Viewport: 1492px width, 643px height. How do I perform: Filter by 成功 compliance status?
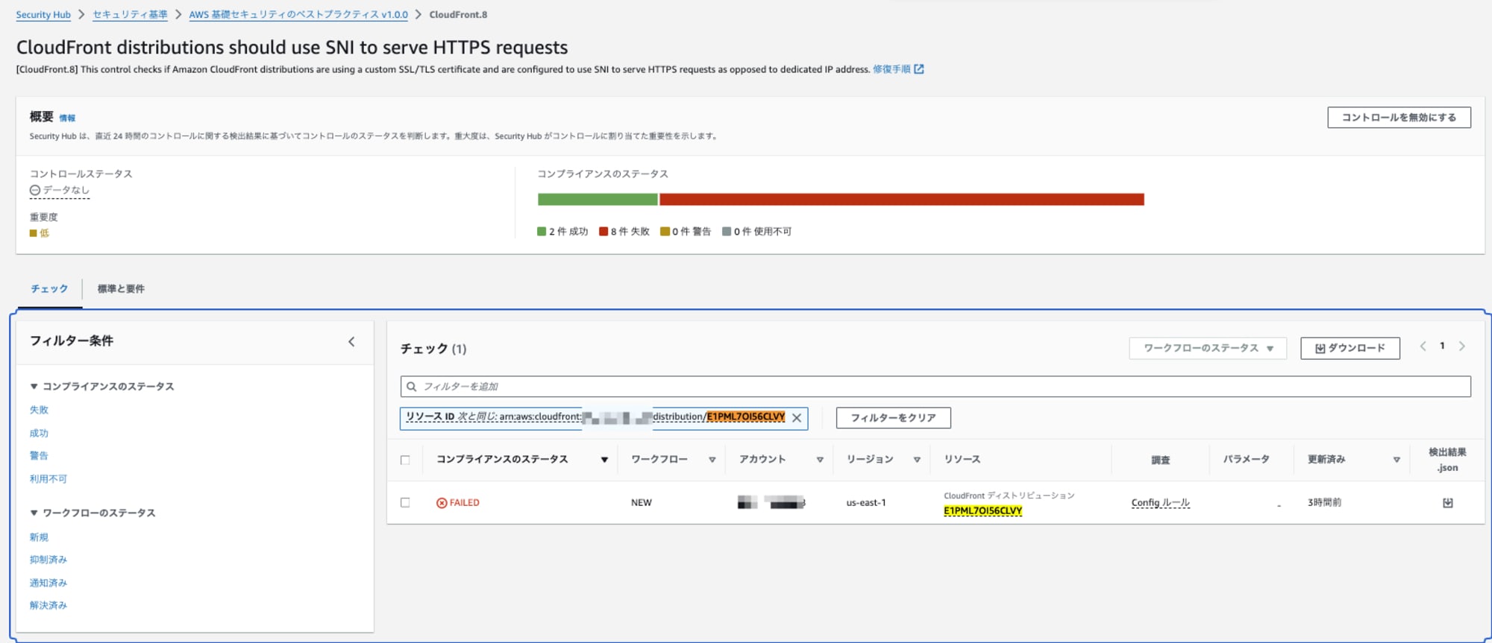39,434
